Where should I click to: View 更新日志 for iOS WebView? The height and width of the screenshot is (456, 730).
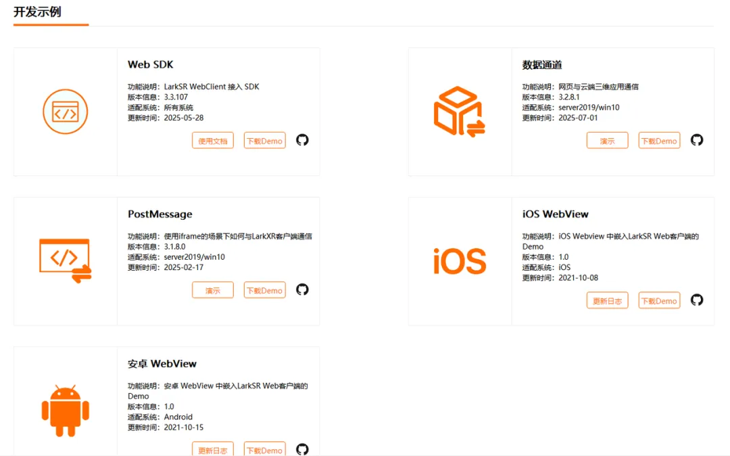tap(607, 301)
